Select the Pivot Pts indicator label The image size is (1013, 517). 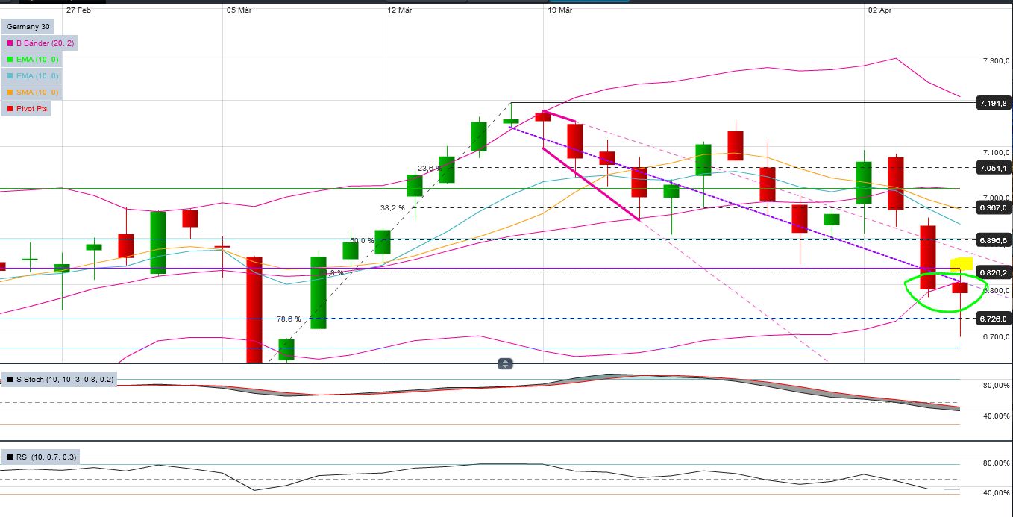(26, 108)
